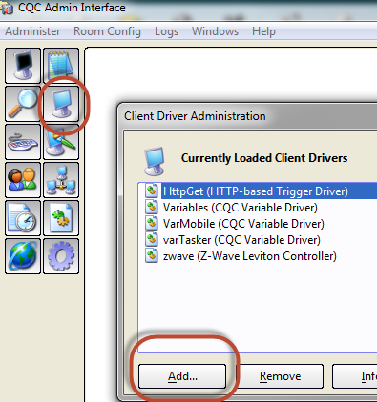
Task: Select VarMobile CQC Variable Driver row
Action: (x=258, y=224)
